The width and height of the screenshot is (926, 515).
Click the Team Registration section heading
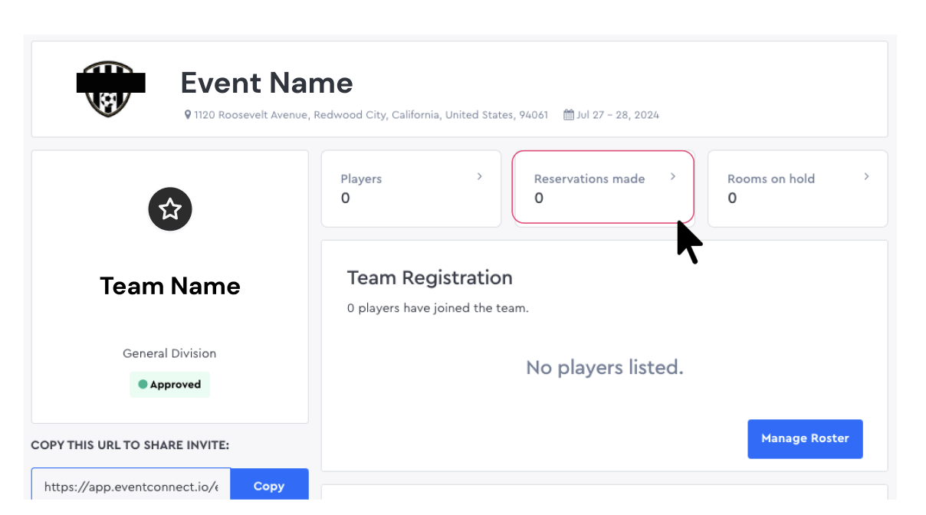[x=429, y=277]
